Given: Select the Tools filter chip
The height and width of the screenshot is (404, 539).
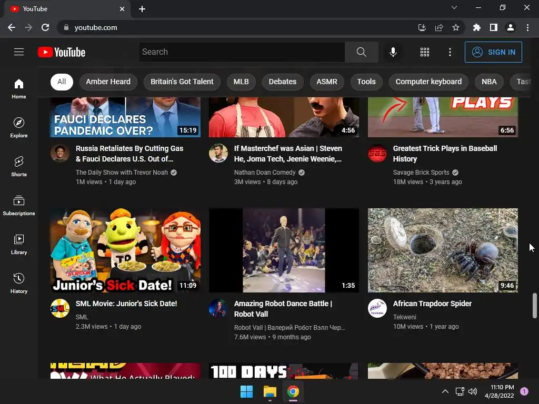Looking at the screenshot, I should click(366, 82).
